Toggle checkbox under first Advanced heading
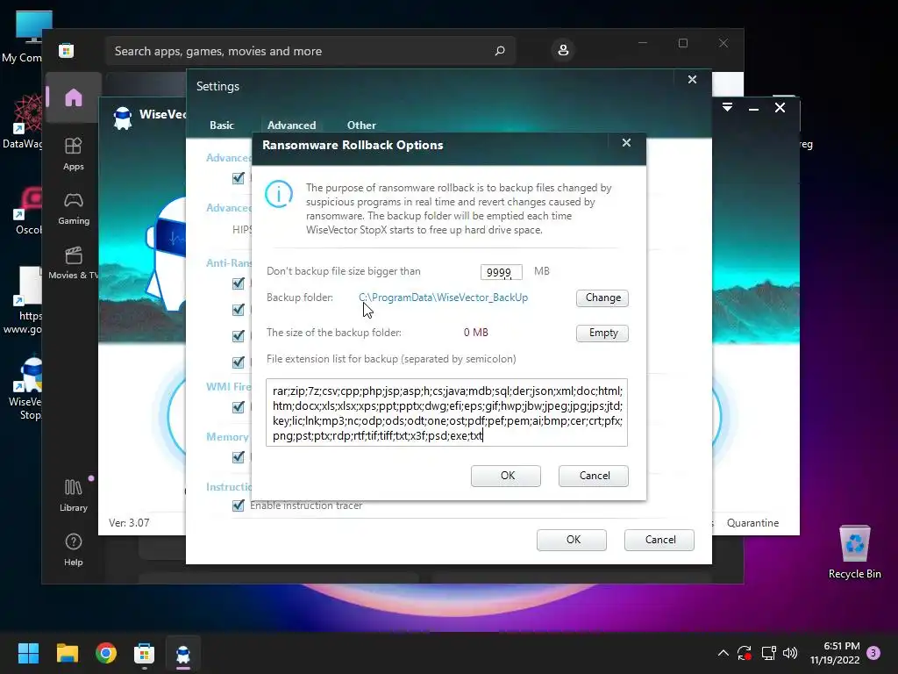 (x=239, y=178)
